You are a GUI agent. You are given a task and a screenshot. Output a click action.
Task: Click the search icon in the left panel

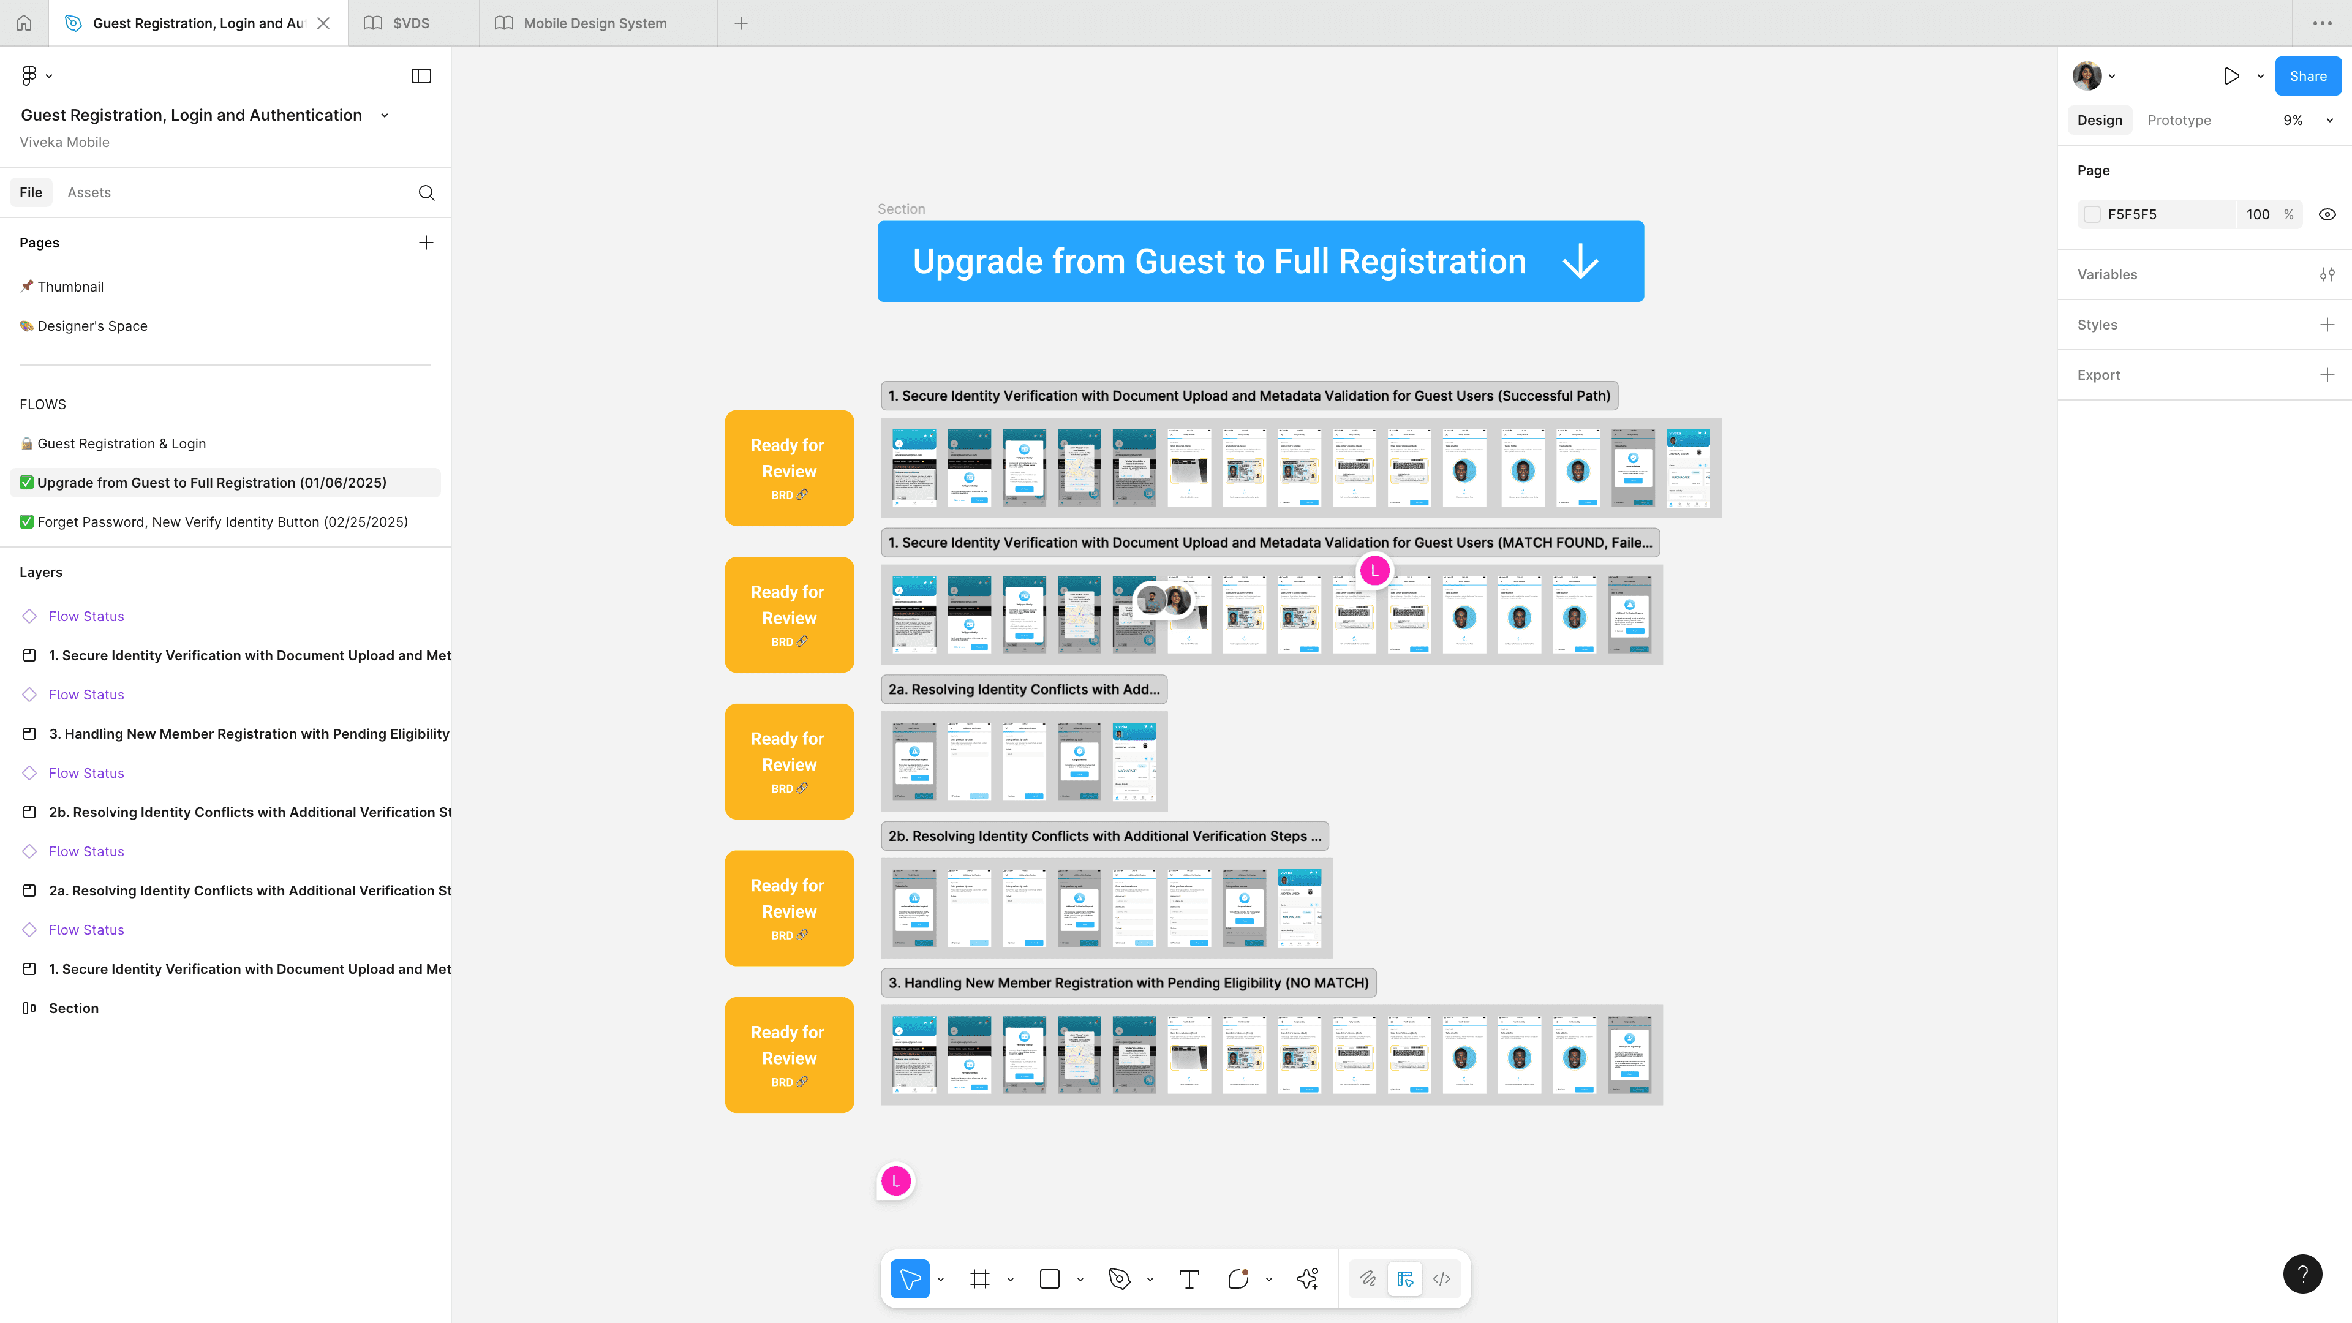coord(426,193)
